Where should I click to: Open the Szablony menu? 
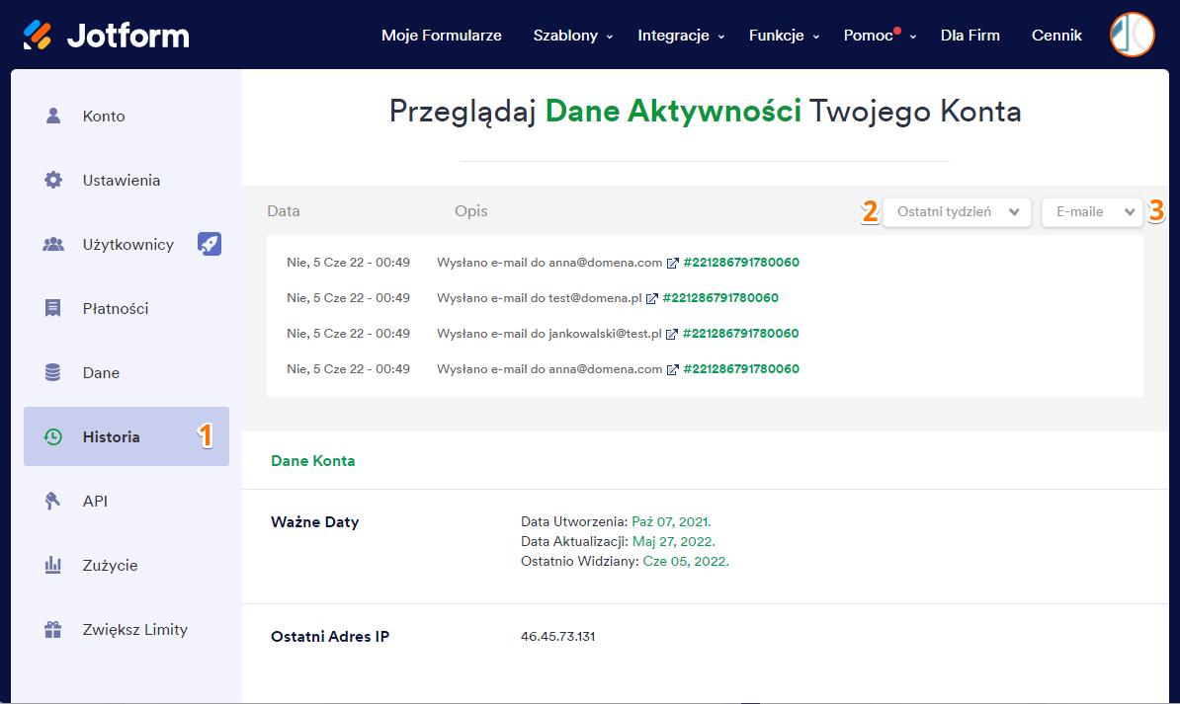pos(565,35)
